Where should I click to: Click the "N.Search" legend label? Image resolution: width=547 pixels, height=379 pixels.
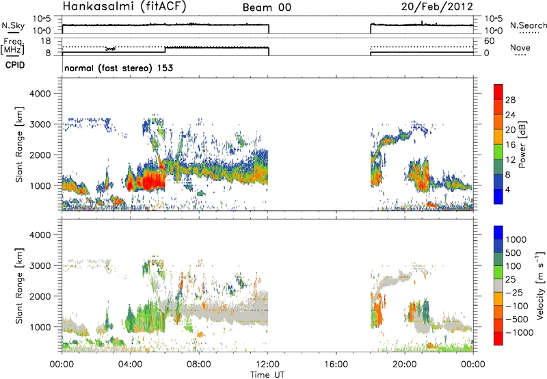click(x=528, y=25)
